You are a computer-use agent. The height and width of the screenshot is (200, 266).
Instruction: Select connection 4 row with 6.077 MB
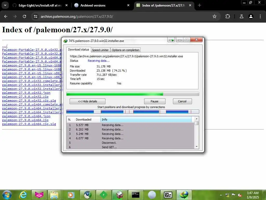tap(131, 138)
